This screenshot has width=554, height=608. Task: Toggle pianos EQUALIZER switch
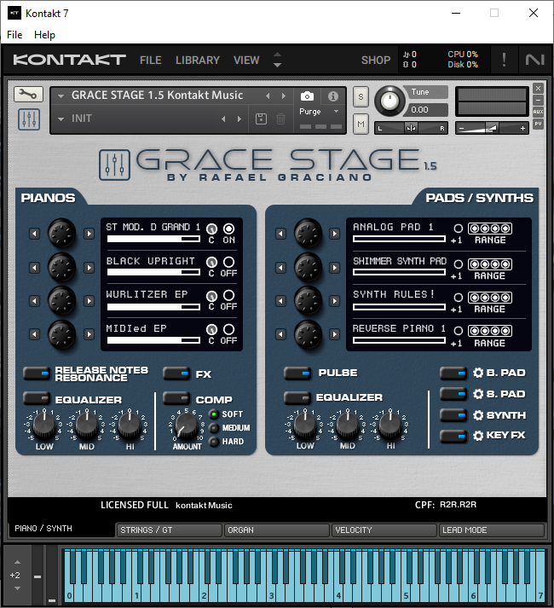click(x=37, y=398)
